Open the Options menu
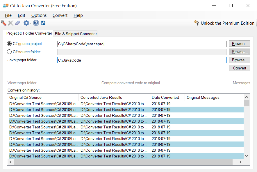This screenshot has width=257, height=172. tap(39, 15)
